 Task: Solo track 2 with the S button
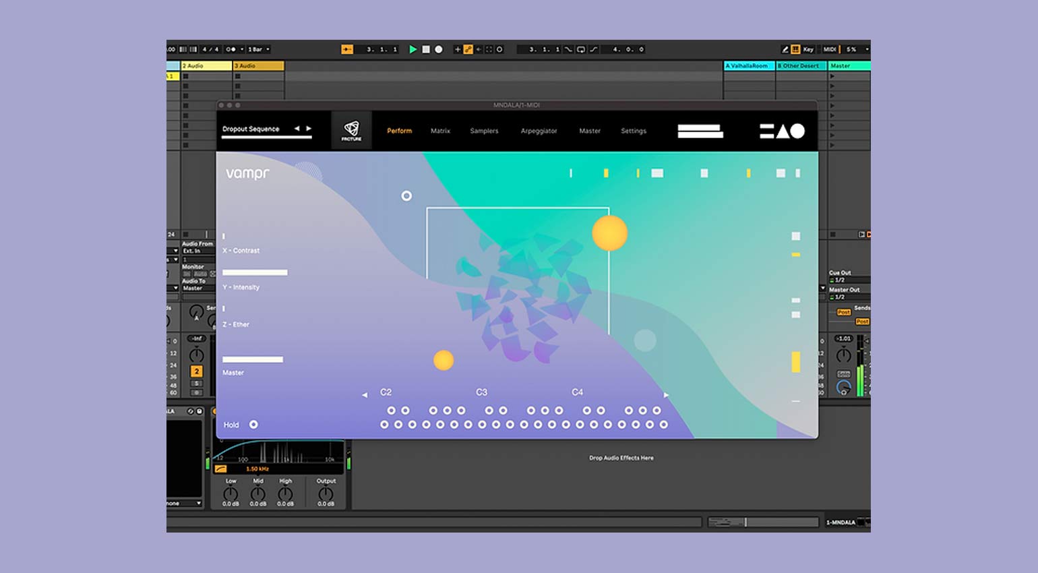[x=196, y=383]
